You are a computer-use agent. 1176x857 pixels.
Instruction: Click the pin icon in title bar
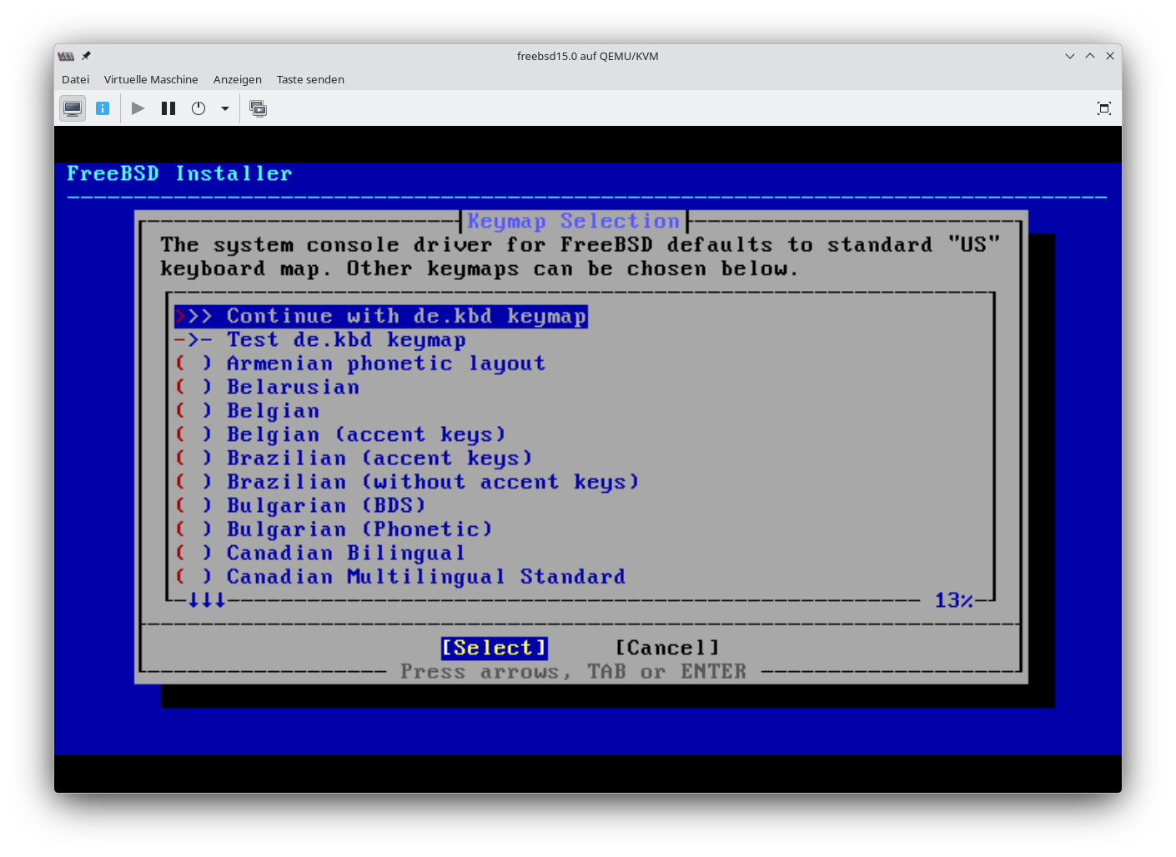[86, 56]
